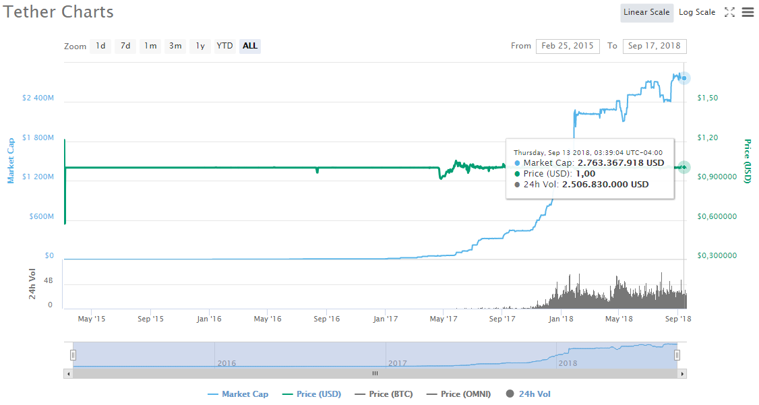This screenshot has width=759, height=405.
Task: Toggle the Market Cap legend series
Action: (238, 394)
